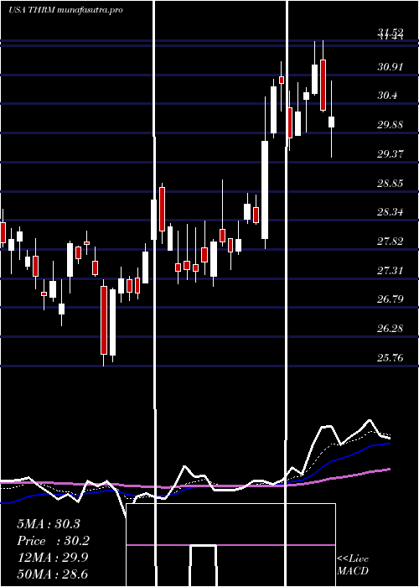Select the 26.79 price level label
Screen dimensions: 419x587
point(391,299)
